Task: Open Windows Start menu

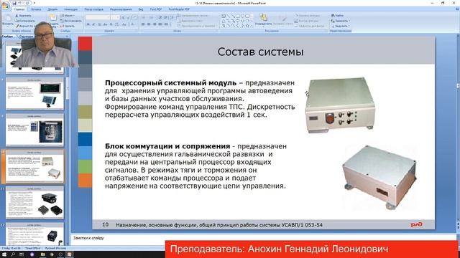Action: 4,254
